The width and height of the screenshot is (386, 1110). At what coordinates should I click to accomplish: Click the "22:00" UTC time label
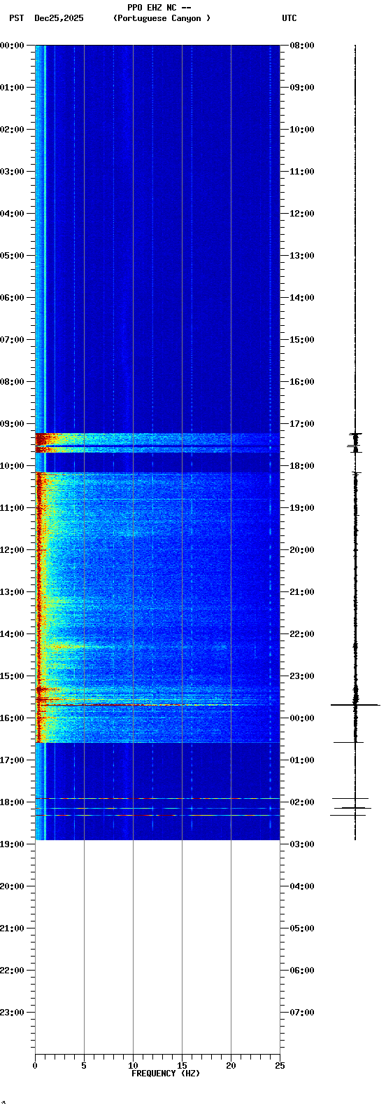(x=302, y=634)
